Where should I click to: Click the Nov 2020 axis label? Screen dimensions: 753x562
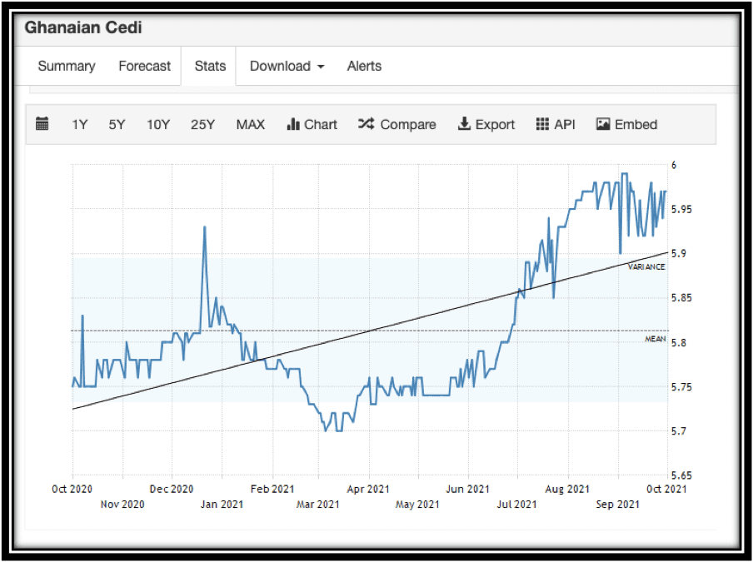[122, 505]
